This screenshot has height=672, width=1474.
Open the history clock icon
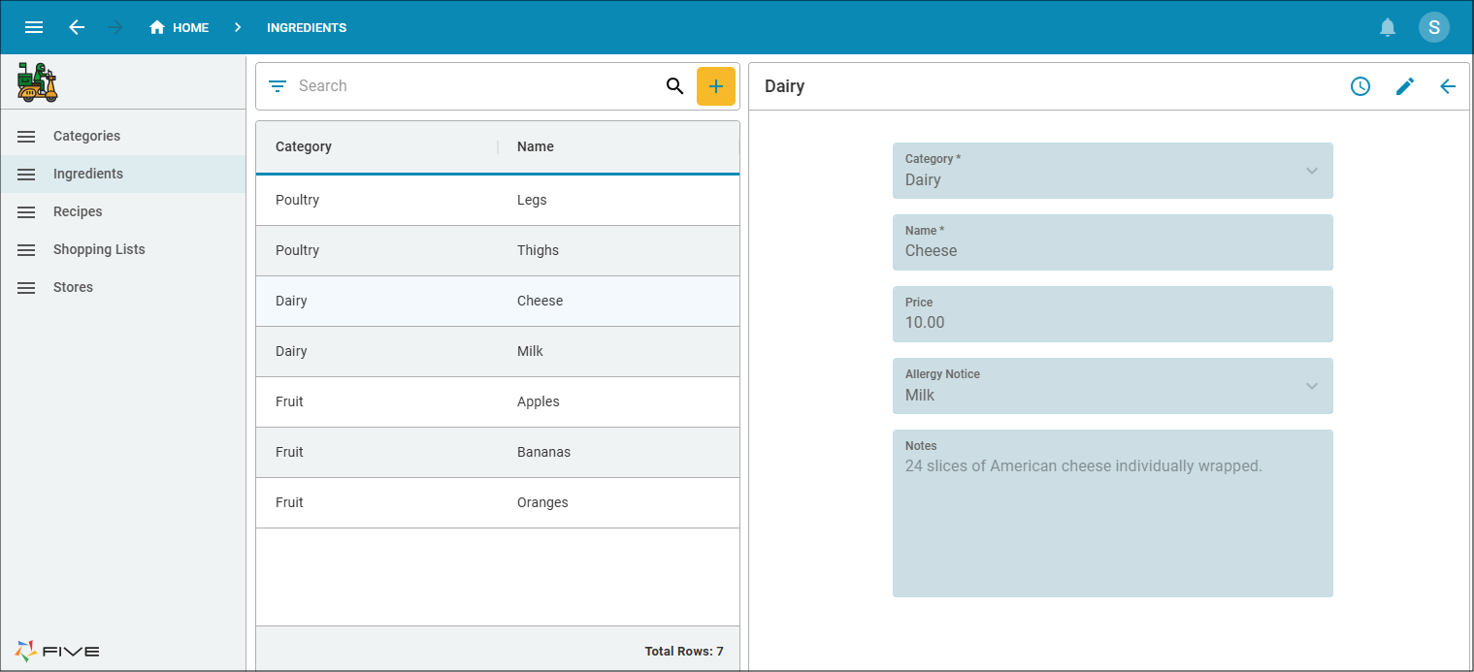click(x=1360, y=86)
